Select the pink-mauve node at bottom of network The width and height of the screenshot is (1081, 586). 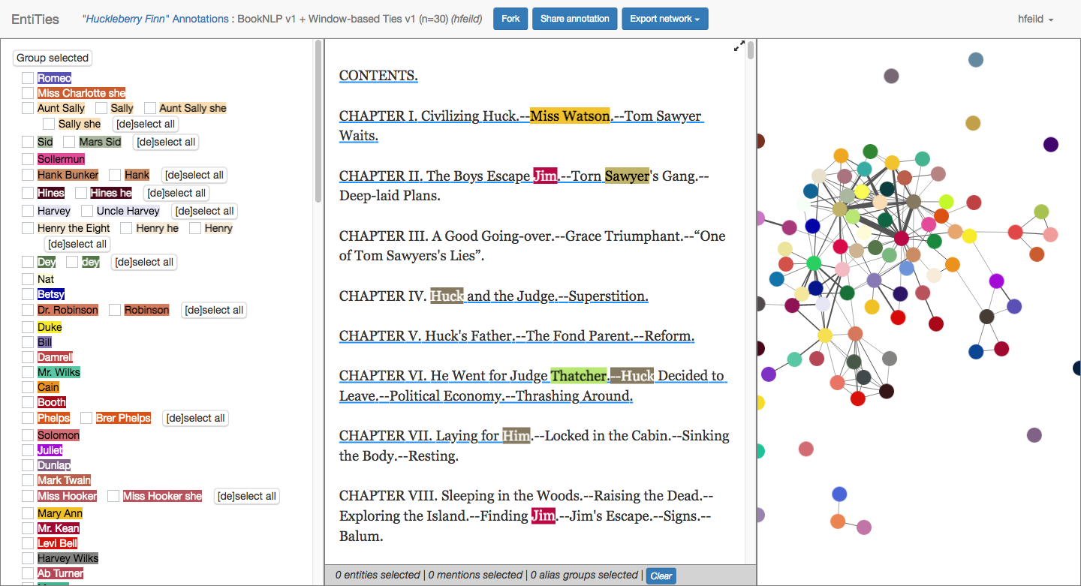pyautogui.click(x=864, y=527)
